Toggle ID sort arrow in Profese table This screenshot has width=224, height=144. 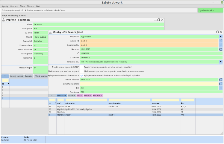coord(8,84)
